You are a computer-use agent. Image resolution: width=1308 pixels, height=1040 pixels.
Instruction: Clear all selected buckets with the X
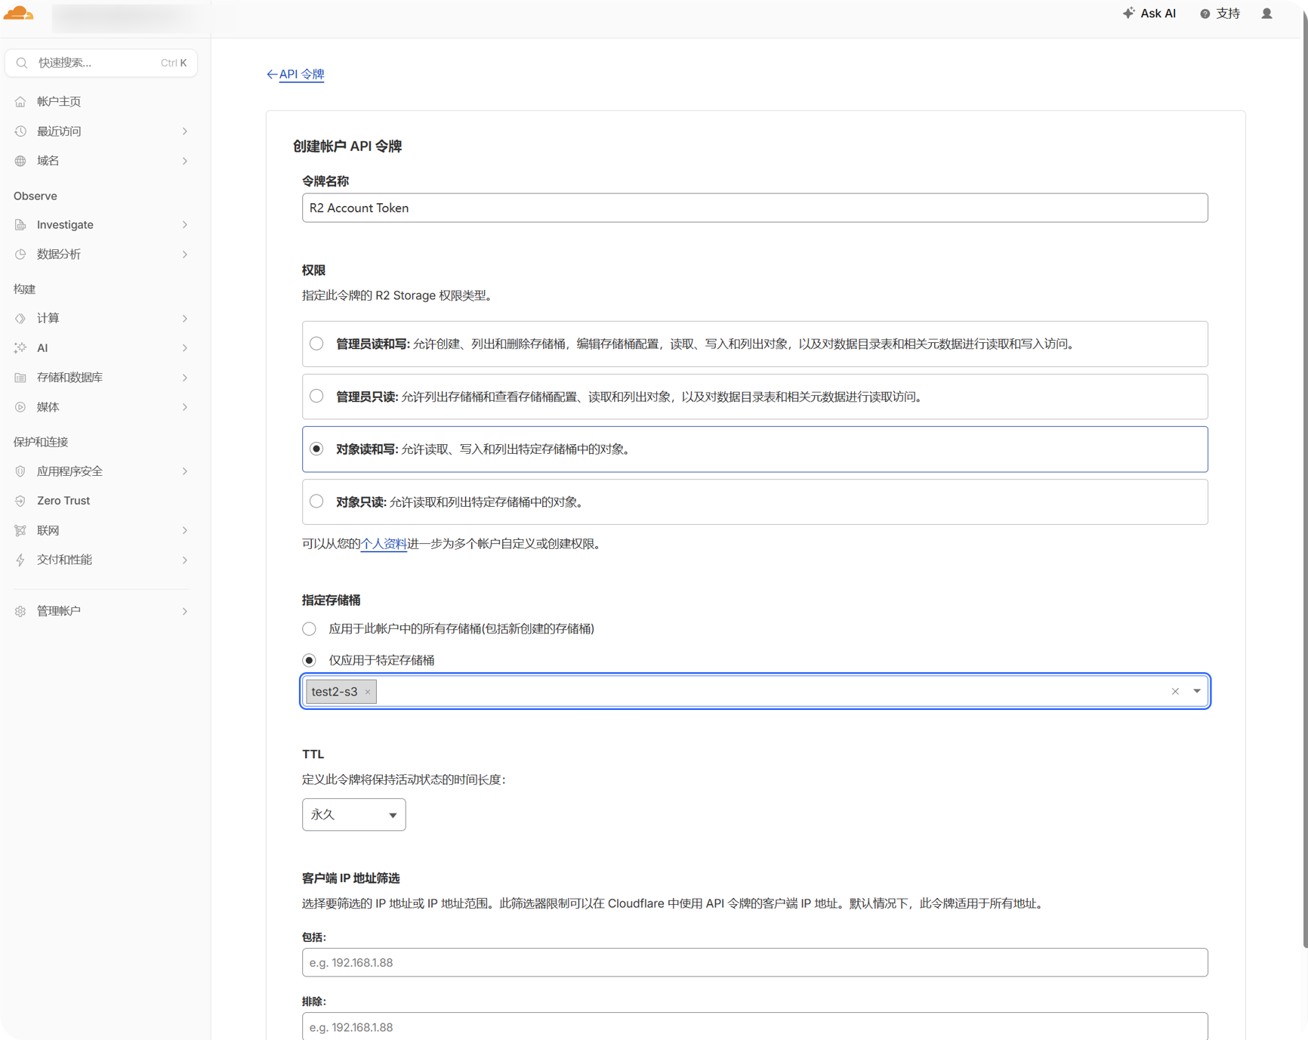pyautogui.click(x=1175, y=691)
